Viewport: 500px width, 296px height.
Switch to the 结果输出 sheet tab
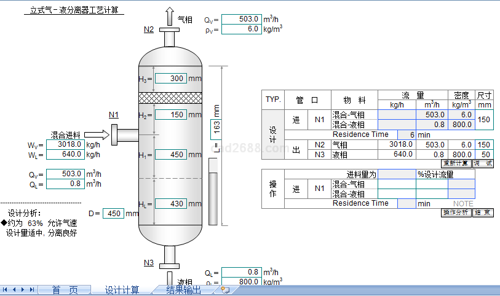(183, 290)
